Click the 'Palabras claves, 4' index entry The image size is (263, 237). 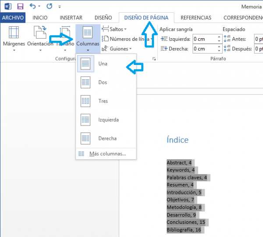[x=187, y=178]
